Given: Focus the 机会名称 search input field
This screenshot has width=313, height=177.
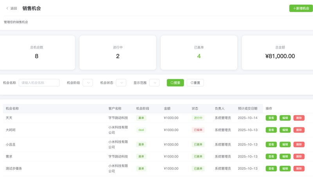Looking at the screenshot, I should tap(39, 83).
